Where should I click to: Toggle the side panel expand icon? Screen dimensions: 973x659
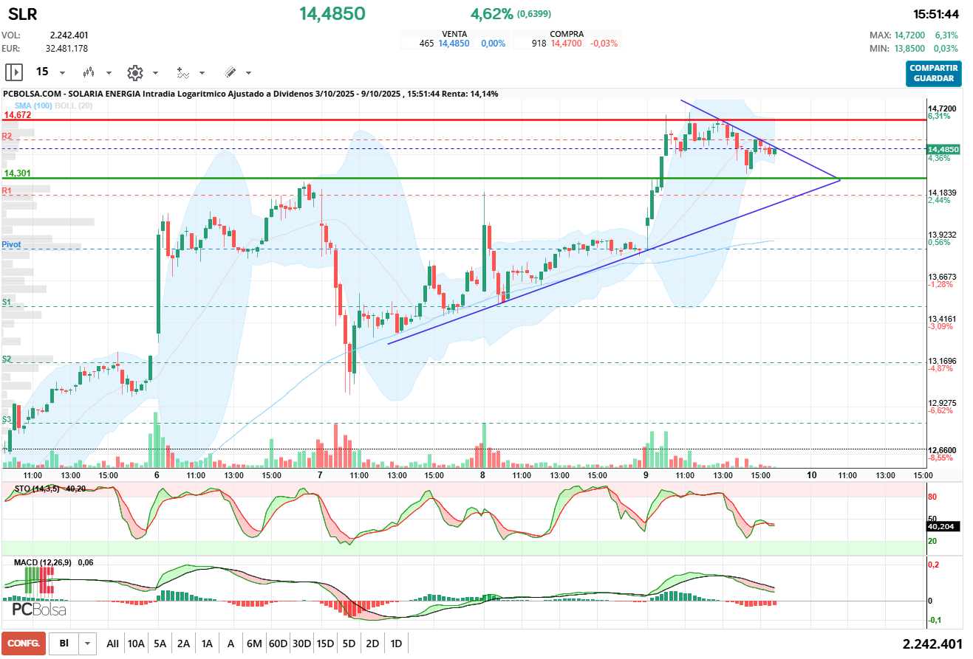[14, 72]
